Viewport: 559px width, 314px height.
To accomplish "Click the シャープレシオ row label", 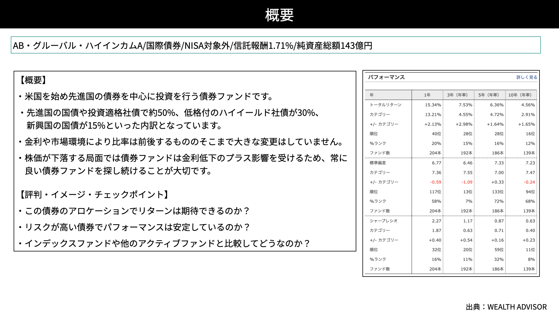I will 383,221.
